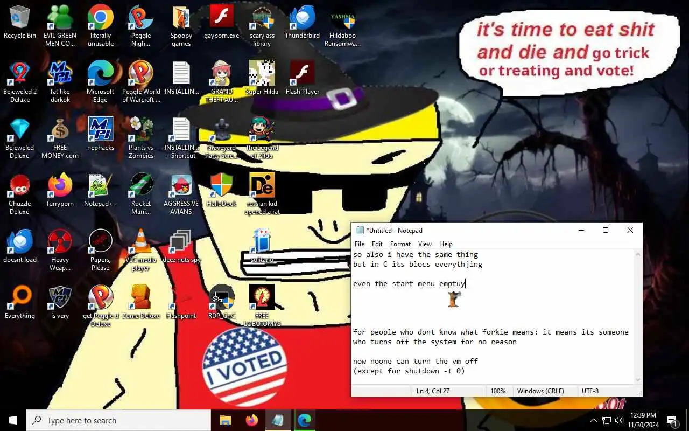This screenshot has height=431, width=689.
Task: Open GRAND THEFT AUTO desktop shortcut
Action: [221, 82]
